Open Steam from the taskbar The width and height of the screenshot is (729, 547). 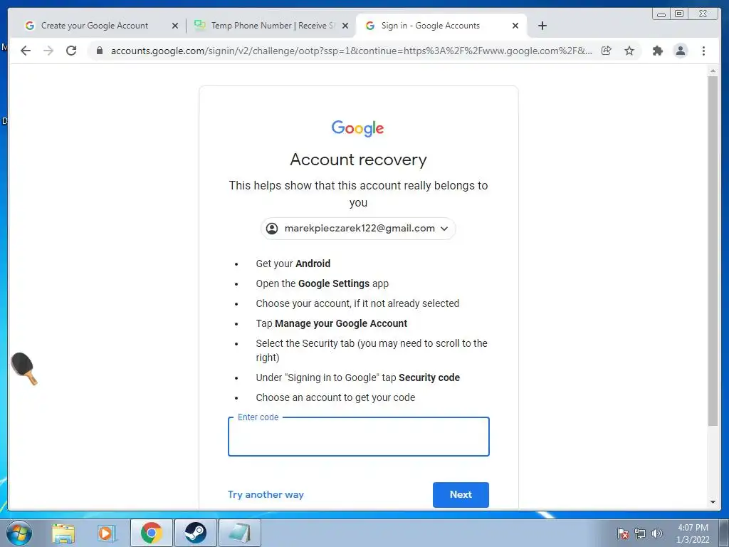point(196,533)
